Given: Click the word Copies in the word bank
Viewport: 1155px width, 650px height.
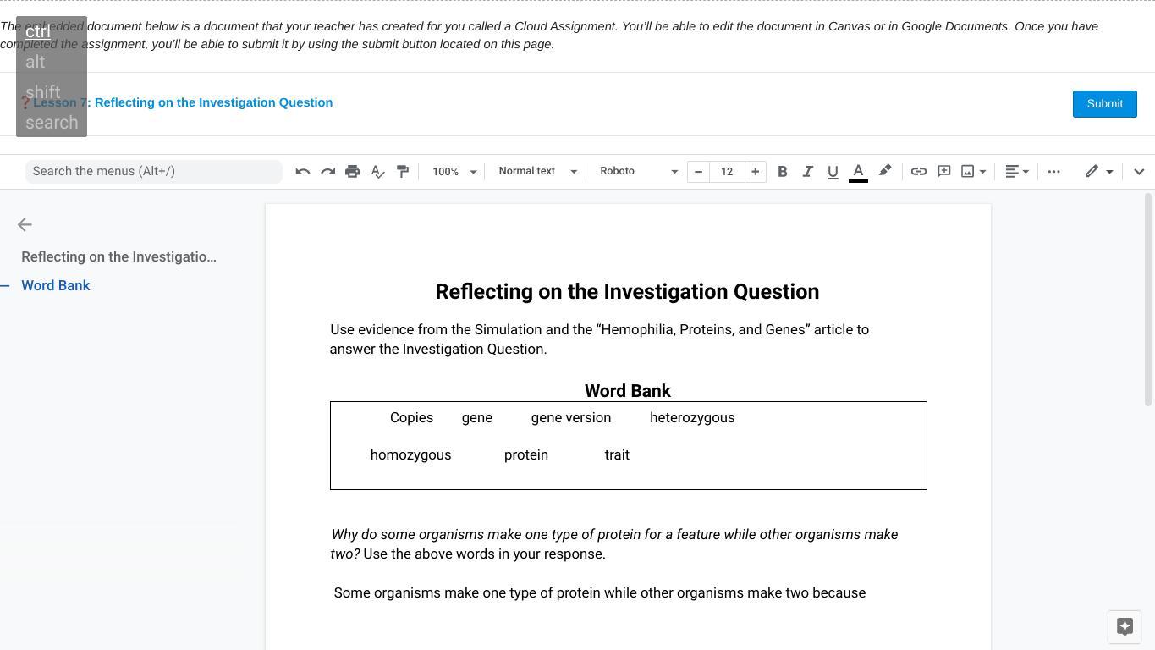Looking at the screenshot, I should click(411, 417).
